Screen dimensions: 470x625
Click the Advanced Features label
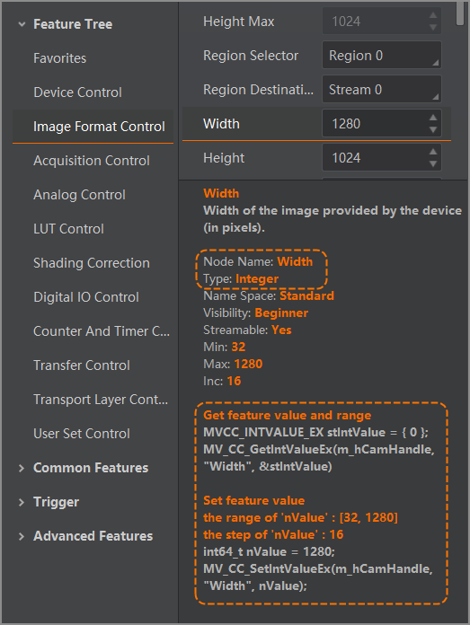[x=93, y=536]
